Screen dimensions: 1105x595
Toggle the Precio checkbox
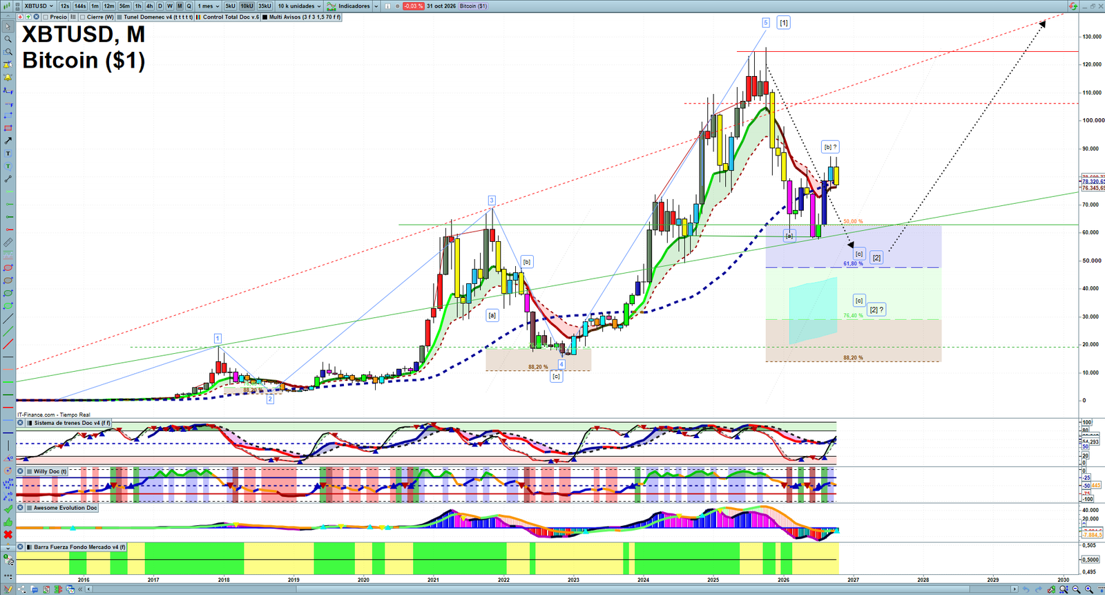point(46,17)
